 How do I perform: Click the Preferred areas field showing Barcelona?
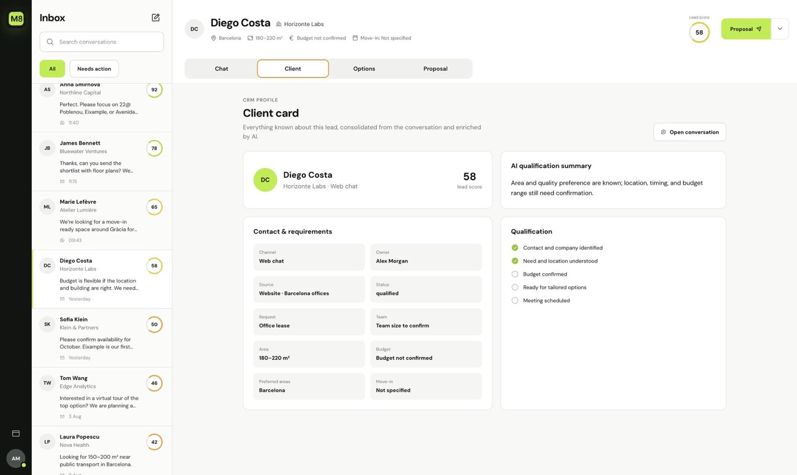(x=309, y=387)
